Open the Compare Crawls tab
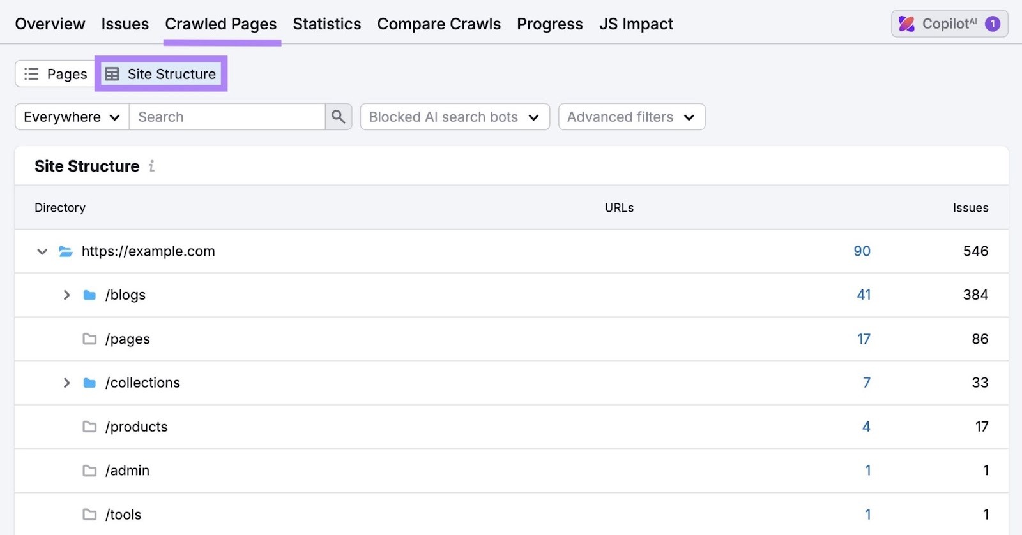Screen dimensions: 1022x535 point(439,24)
